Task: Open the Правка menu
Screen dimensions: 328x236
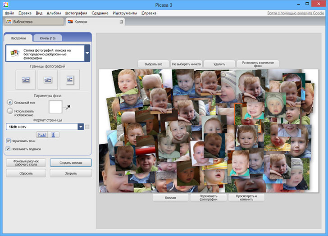Action: click(x=25, y=13)
